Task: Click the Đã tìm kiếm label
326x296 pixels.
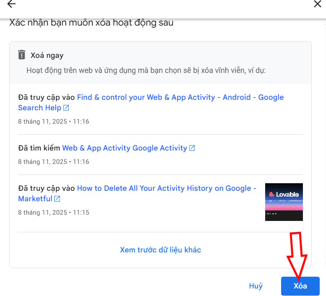Action: [x=39, y=148]
